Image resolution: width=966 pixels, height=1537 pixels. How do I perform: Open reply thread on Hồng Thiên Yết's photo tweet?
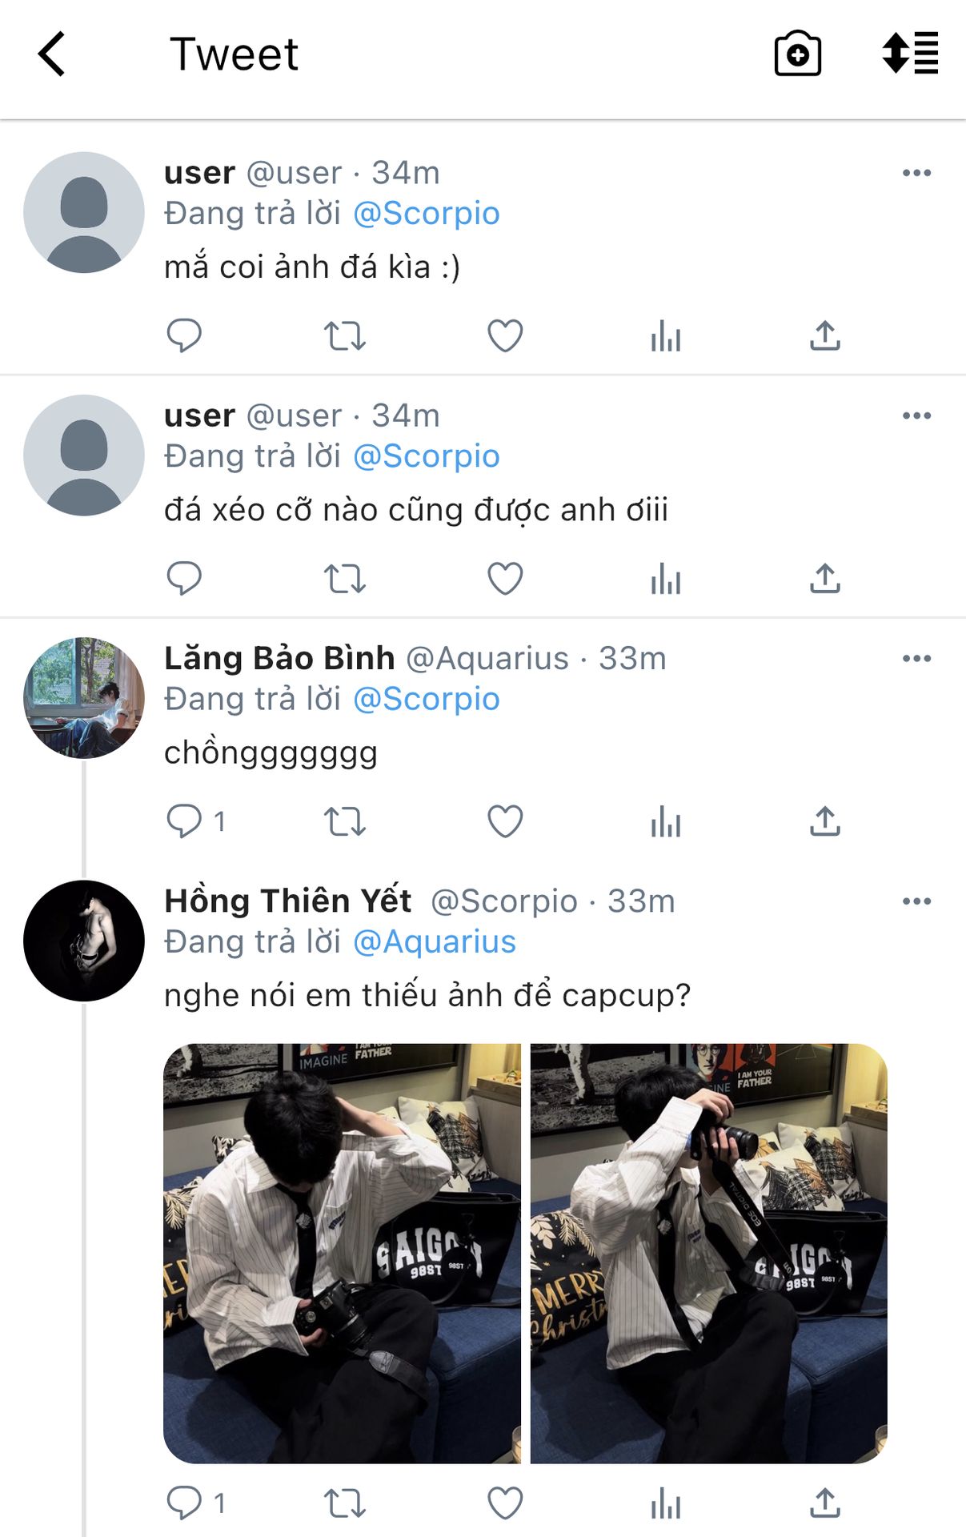click(x=195, y=1503)
